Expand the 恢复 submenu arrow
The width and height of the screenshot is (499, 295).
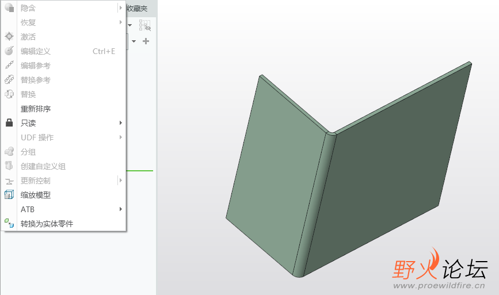pos(121,22)
